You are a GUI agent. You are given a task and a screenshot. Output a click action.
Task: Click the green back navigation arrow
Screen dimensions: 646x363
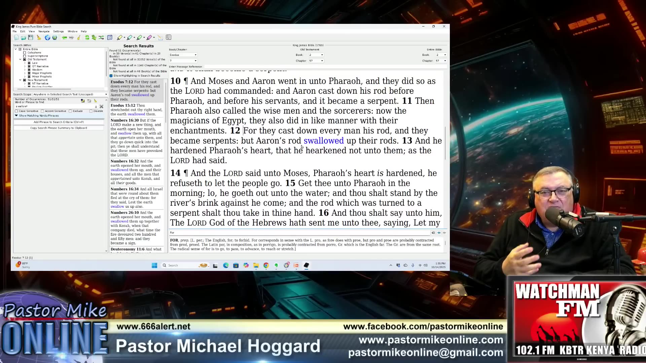pos(64,37)
